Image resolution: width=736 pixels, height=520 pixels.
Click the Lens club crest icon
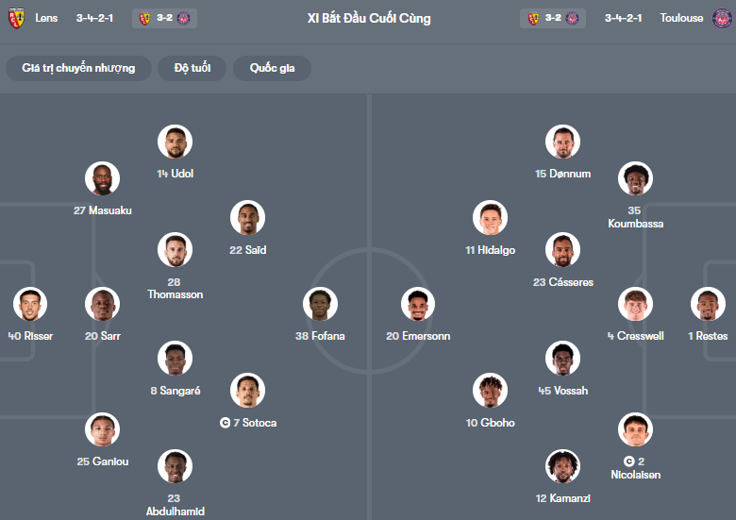(x=16, y=18)
